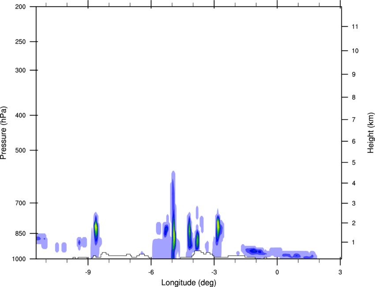Viewport: 375px width, 287px height.
Task: Click the yellow-core plume near -2.8 longitude
Action: [218, 227]
